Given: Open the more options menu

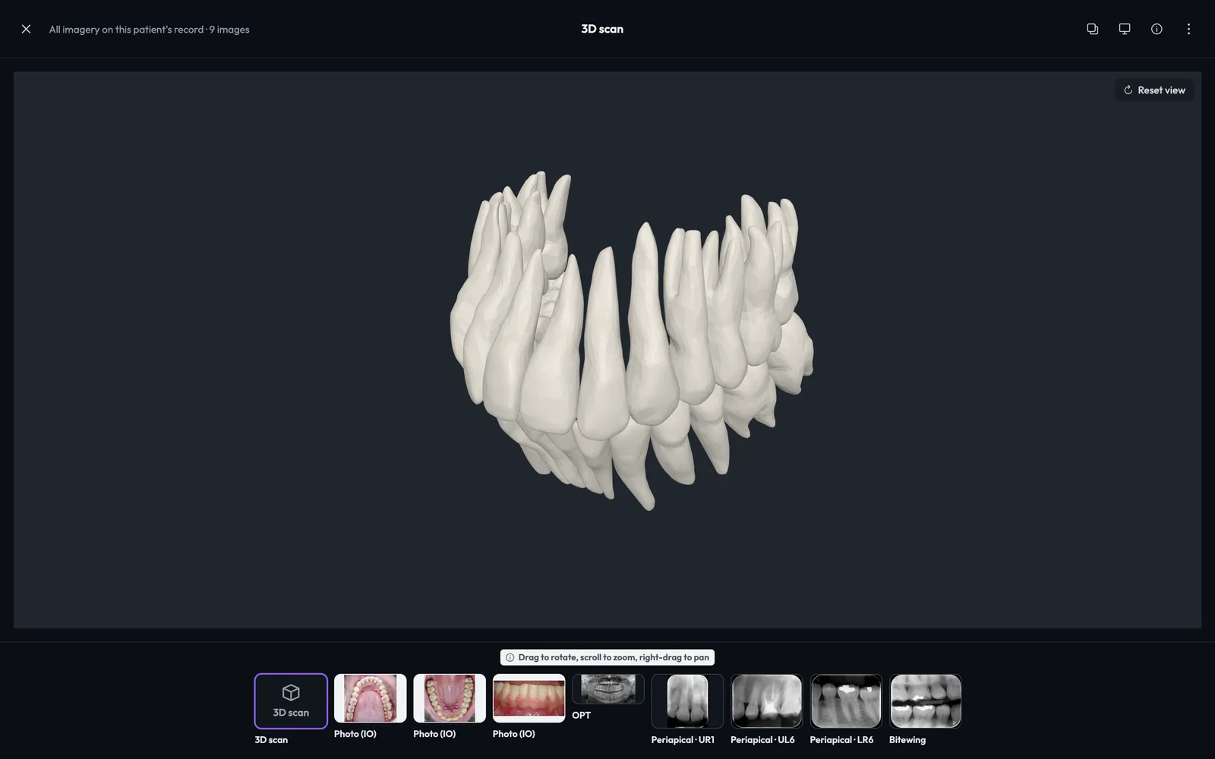Looking at the screenshot, I should tap(1188, 29).
